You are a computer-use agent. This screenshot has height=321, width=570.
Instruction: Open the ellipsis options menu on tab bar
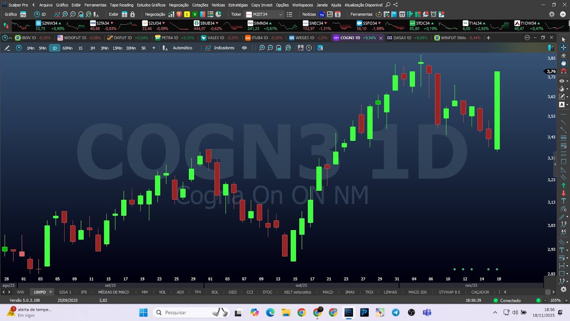coord(527,38)
